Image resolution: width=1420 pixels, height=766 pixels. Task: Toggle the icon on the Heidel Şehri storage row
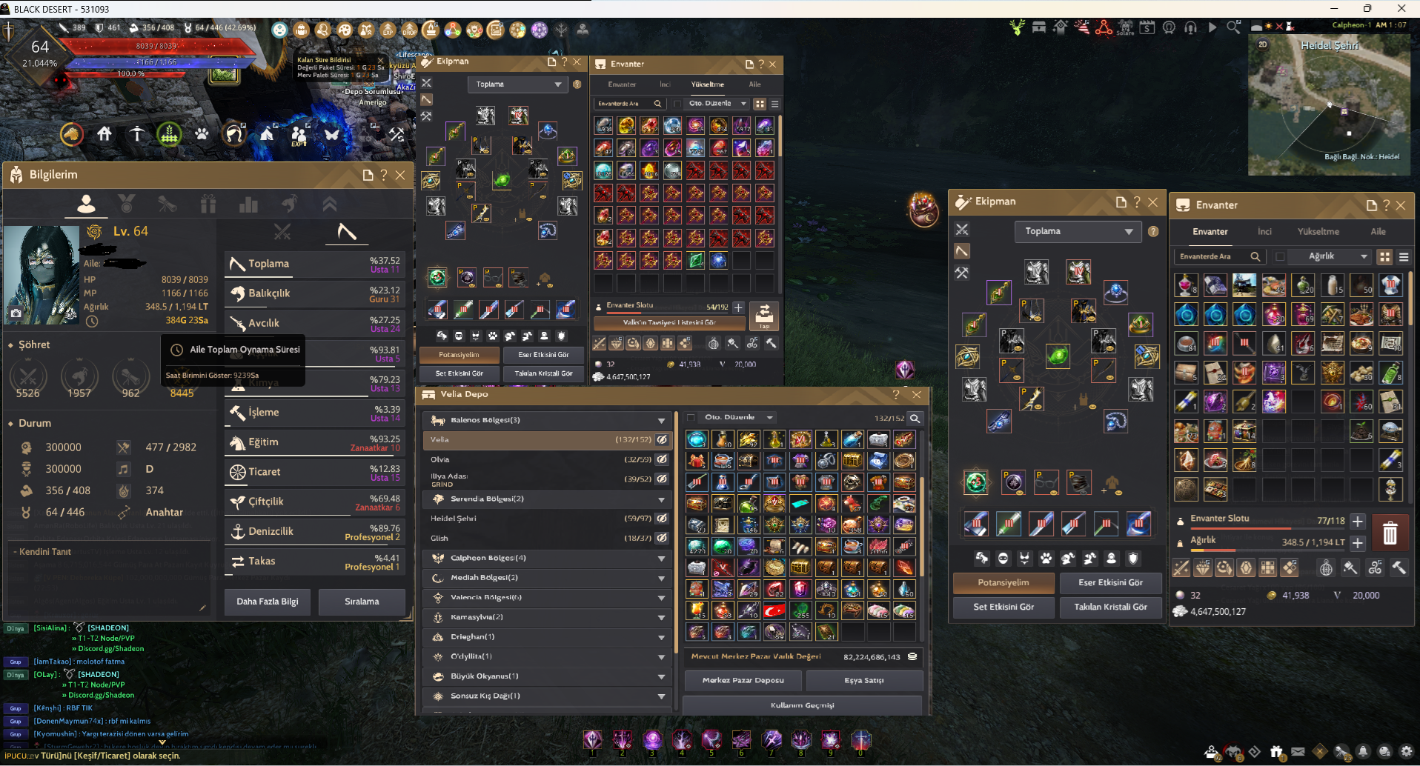[x=662, y=519]
